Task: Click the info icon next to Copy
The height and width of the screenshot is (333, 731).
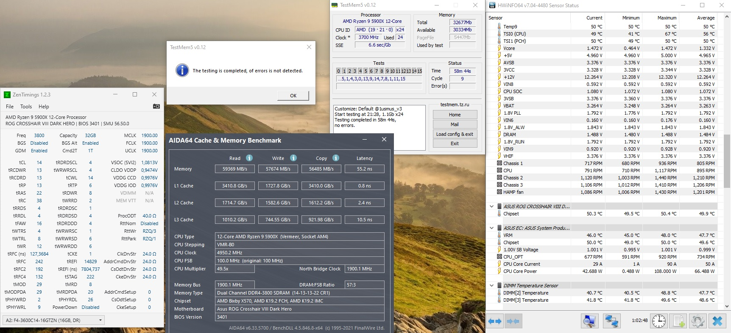Action: [336, 158]
